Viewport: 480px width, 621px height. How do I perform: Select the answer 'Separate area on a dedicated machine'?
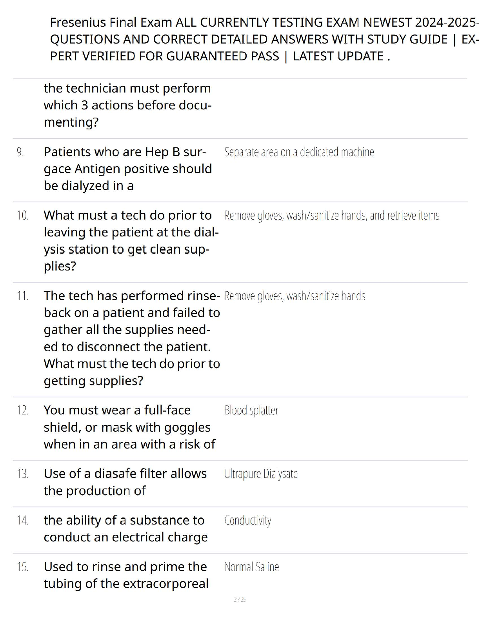(299, 152)
